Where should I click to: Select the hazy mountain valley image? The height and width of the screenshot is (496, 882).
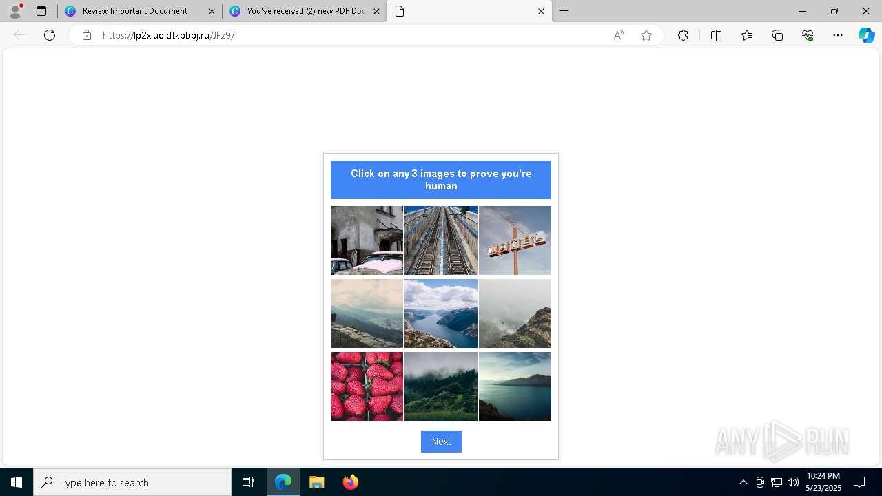(367, 313)
